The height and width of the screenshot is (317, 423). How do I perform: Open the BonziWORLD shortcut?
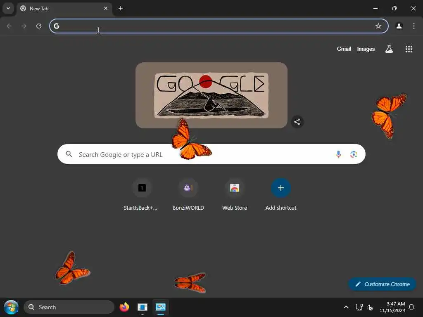[x=188, y=195]
